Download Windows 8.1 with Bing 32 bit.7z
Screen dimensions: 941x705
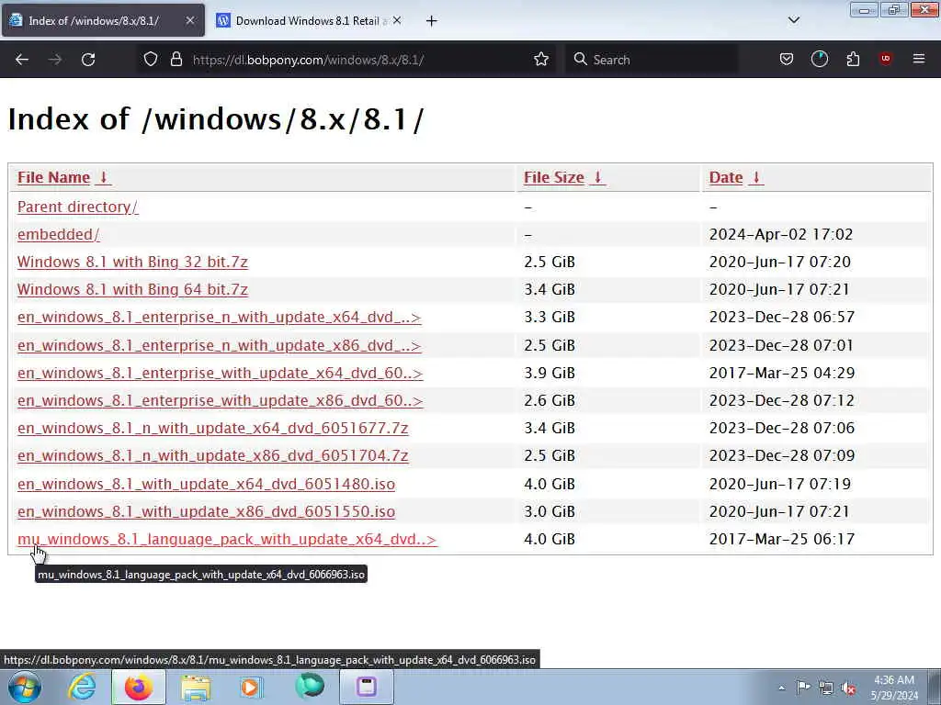click(132, 262)
